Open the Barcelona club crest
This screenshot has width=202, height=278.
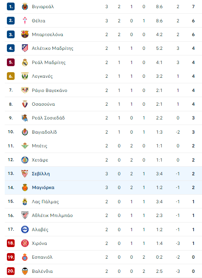(x=25, y=34)
